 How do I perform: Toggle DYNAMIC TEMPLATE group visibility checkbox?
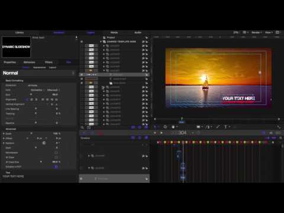pyautogui.click(x=82, y=41)
